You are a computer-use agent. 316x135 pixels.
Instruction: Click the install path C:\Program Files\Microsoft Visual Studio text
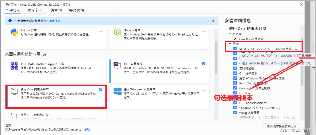pos(43,129)
